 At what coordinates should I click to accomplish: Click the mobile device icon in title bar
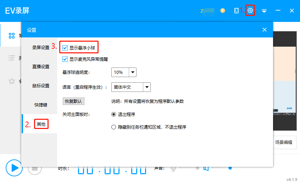(237, 11)
